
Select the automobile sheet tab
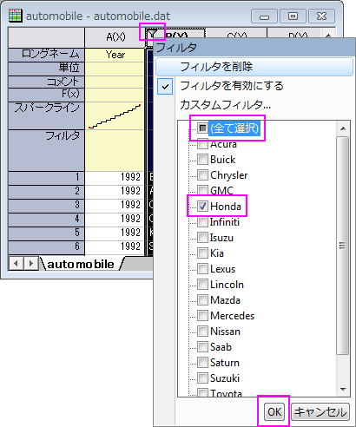[81, 264]
